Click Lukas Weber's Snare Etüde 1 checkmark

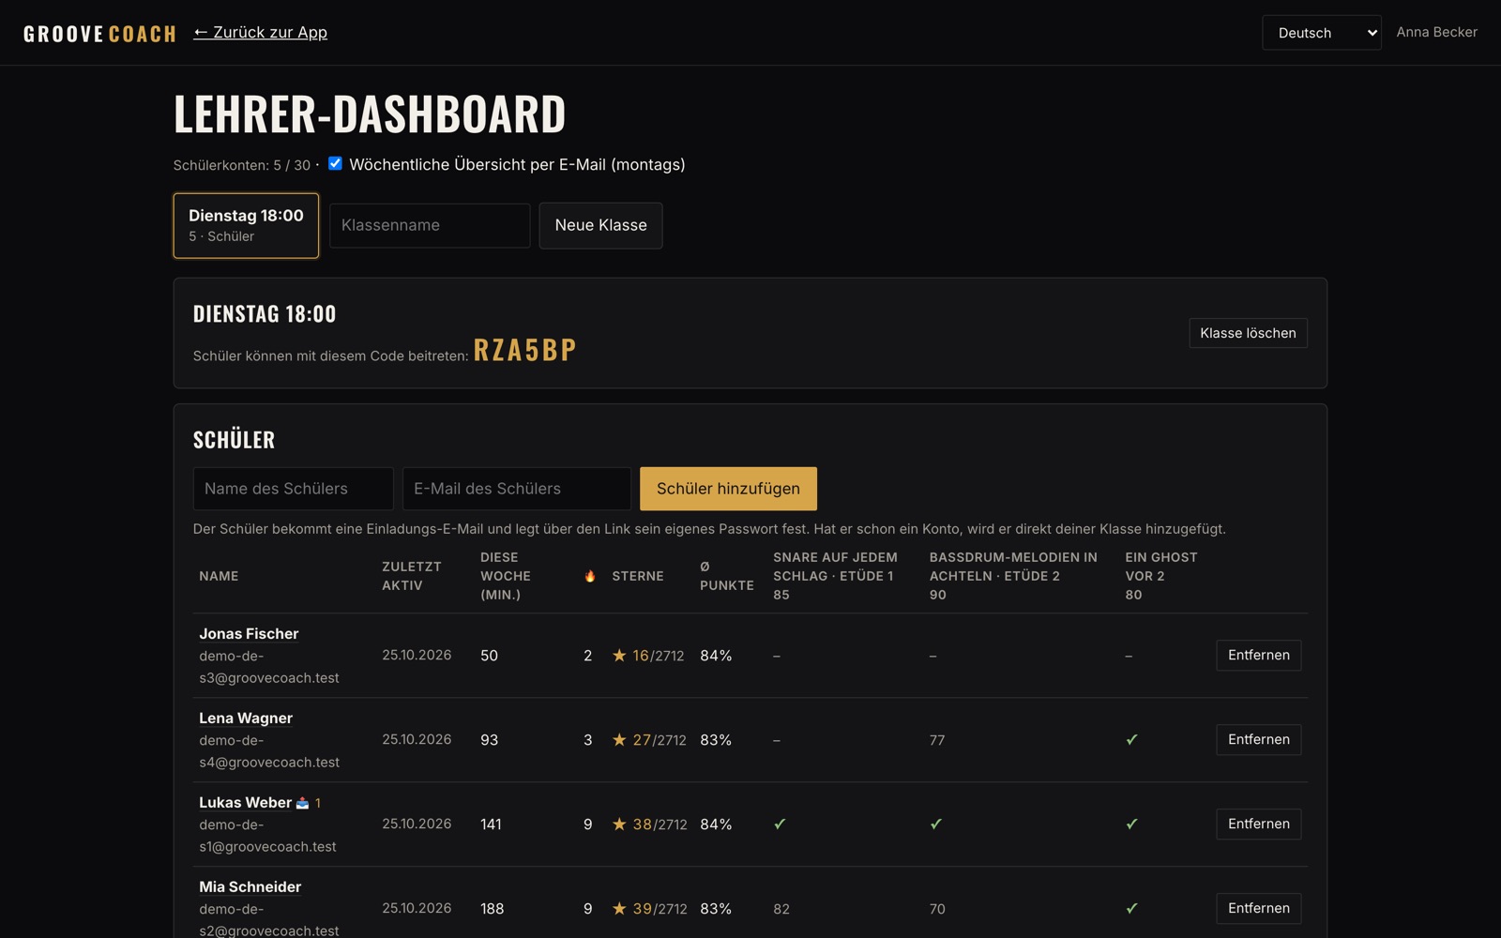point(780,825)
